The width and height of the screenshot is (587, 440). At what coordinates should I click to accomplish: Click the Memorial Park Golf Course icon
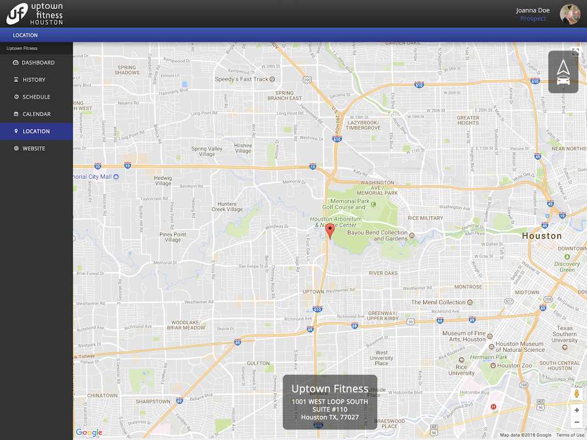click(x=373, y=204)
